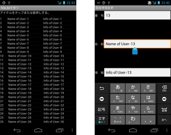This screenshot has width=171, height=135.
Task: Tap the home button in right phone navigation bar
Action: coord(133,130)
